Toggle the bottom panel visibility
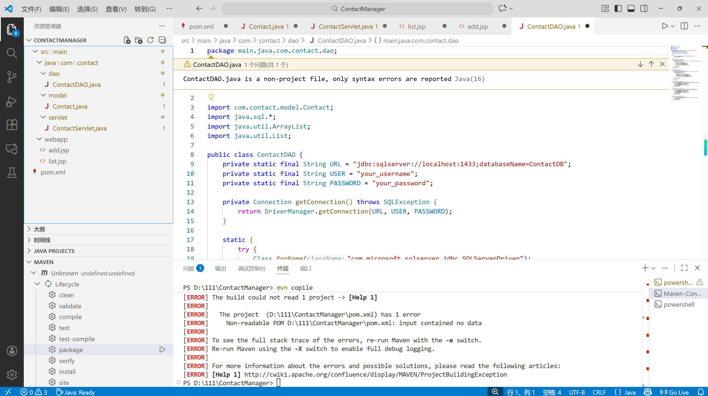708x396 pixels. [631, 9]
